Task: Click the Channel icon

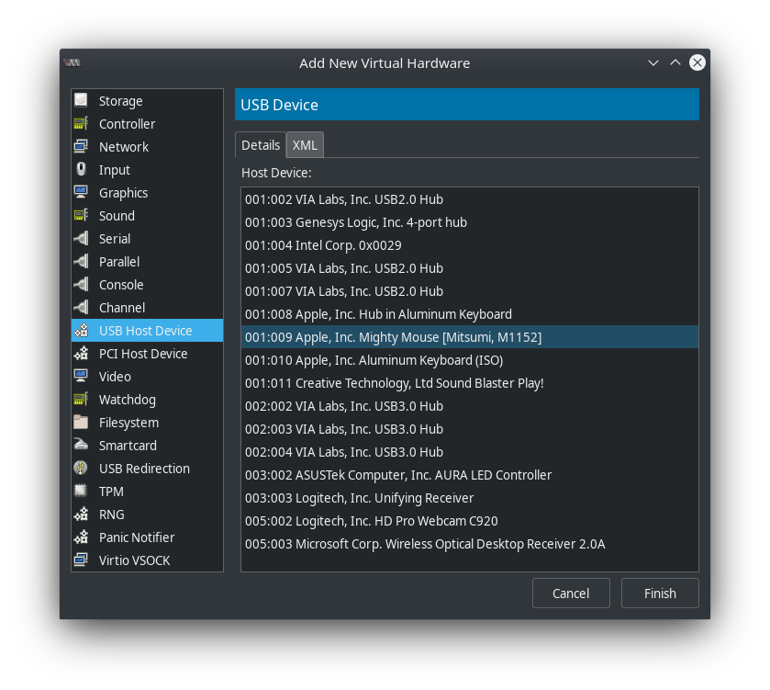Action: pos(81,307)
